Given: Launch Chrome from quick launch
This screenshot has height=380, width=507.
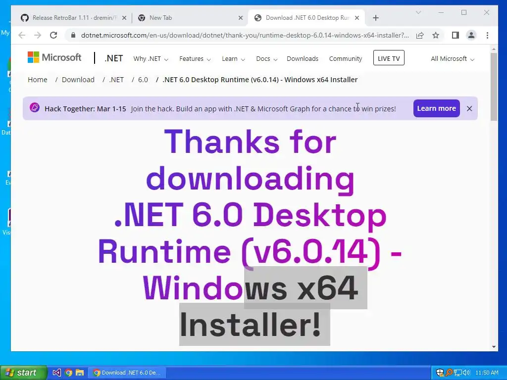Looking at the screenshot, I should pyautogui.click(x=68, y=373).
